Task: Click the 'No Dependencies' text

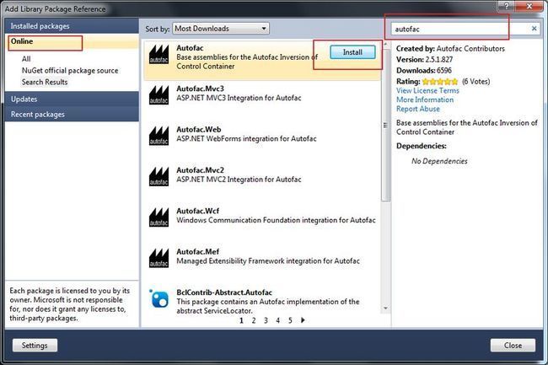Action: click(x=439, y=161)
